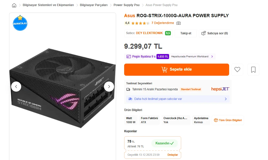Open Bilgisayar Parçaları breadcrumb category
268x160 pixels.
pyautogui.click(x=94, y=5)
